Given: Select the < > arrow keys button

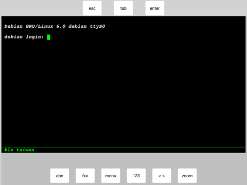Looking at the screenshot, I should pos(162,176).
